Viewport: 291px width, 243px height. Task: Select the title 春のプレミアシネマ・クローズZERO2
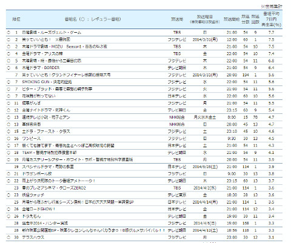click(54, 188)
